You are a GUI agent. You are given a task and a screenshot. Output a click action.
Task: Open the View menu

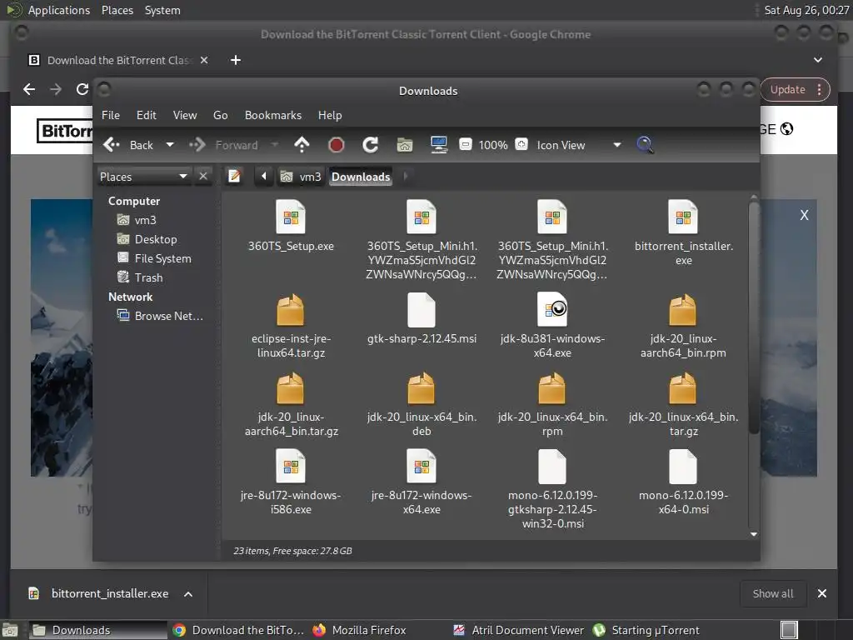click(185, 115)
